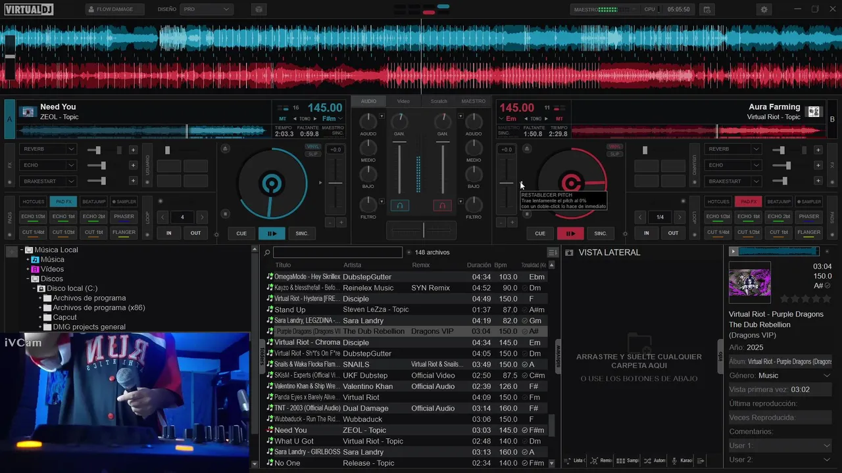Switch mixer to Video tab
842x473 pixels.
coord(403,101)
